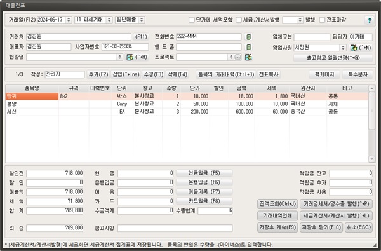Click the 현장명 lookup icon (^+H)
381x251 pixels.
tap(130, 57)
